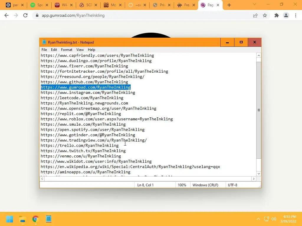The height and width of the screenshot is (226, 302).
Task: Switch to the first browser tab
Action: tap(15, 5)
